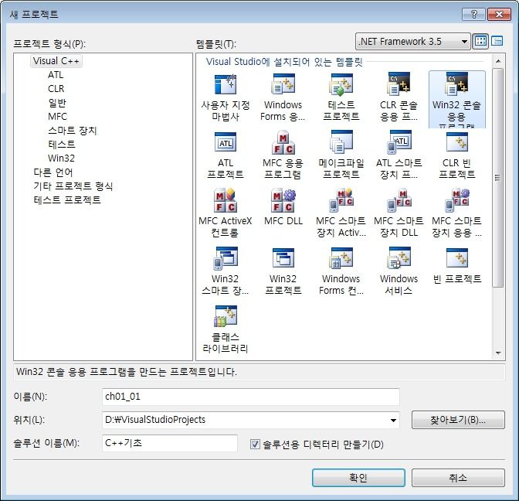The height and width of the screenshot is (501, 519).
Task: Select 일반 project type
Action: pos(57,103)
